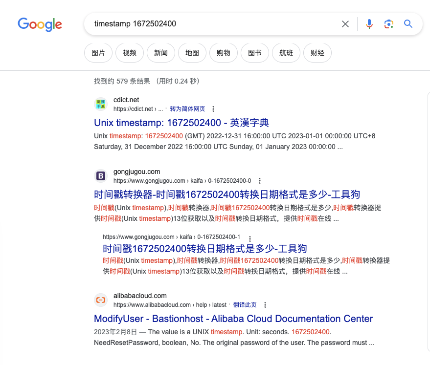Image resolution: width=430 pixels, height=365 pixels.
Task: Click the Google logo
Action: [x=40, y=25]
